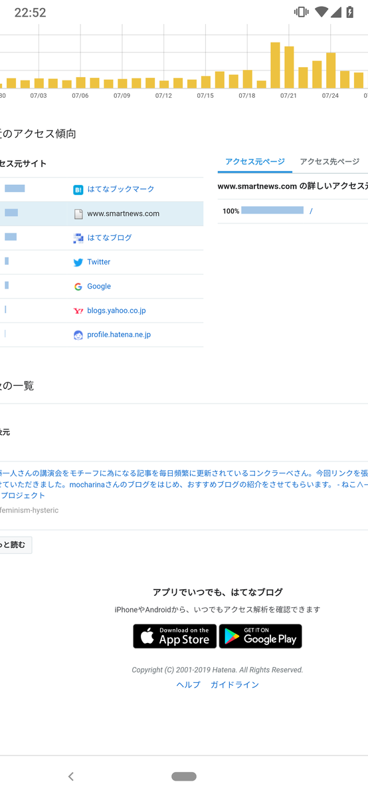Get it on Google Play badge
This screenshot has height=798, width=368.
260,636
